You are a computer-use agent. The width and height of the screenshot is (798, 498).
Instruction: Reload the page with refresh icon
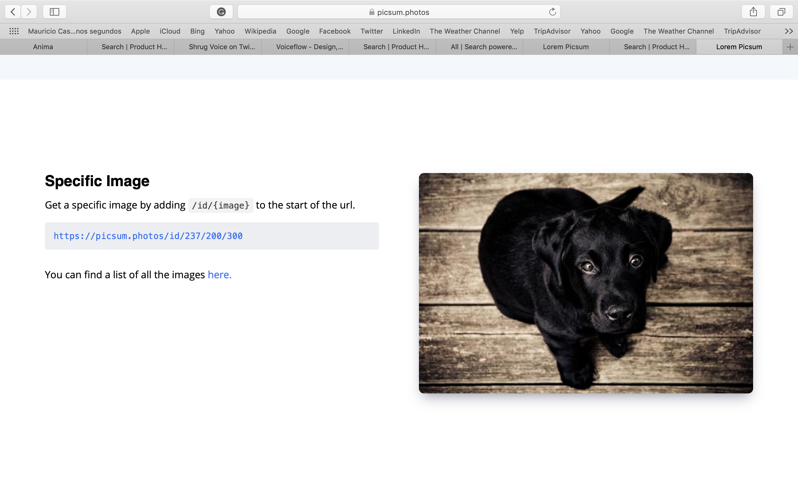pos(552,12)
